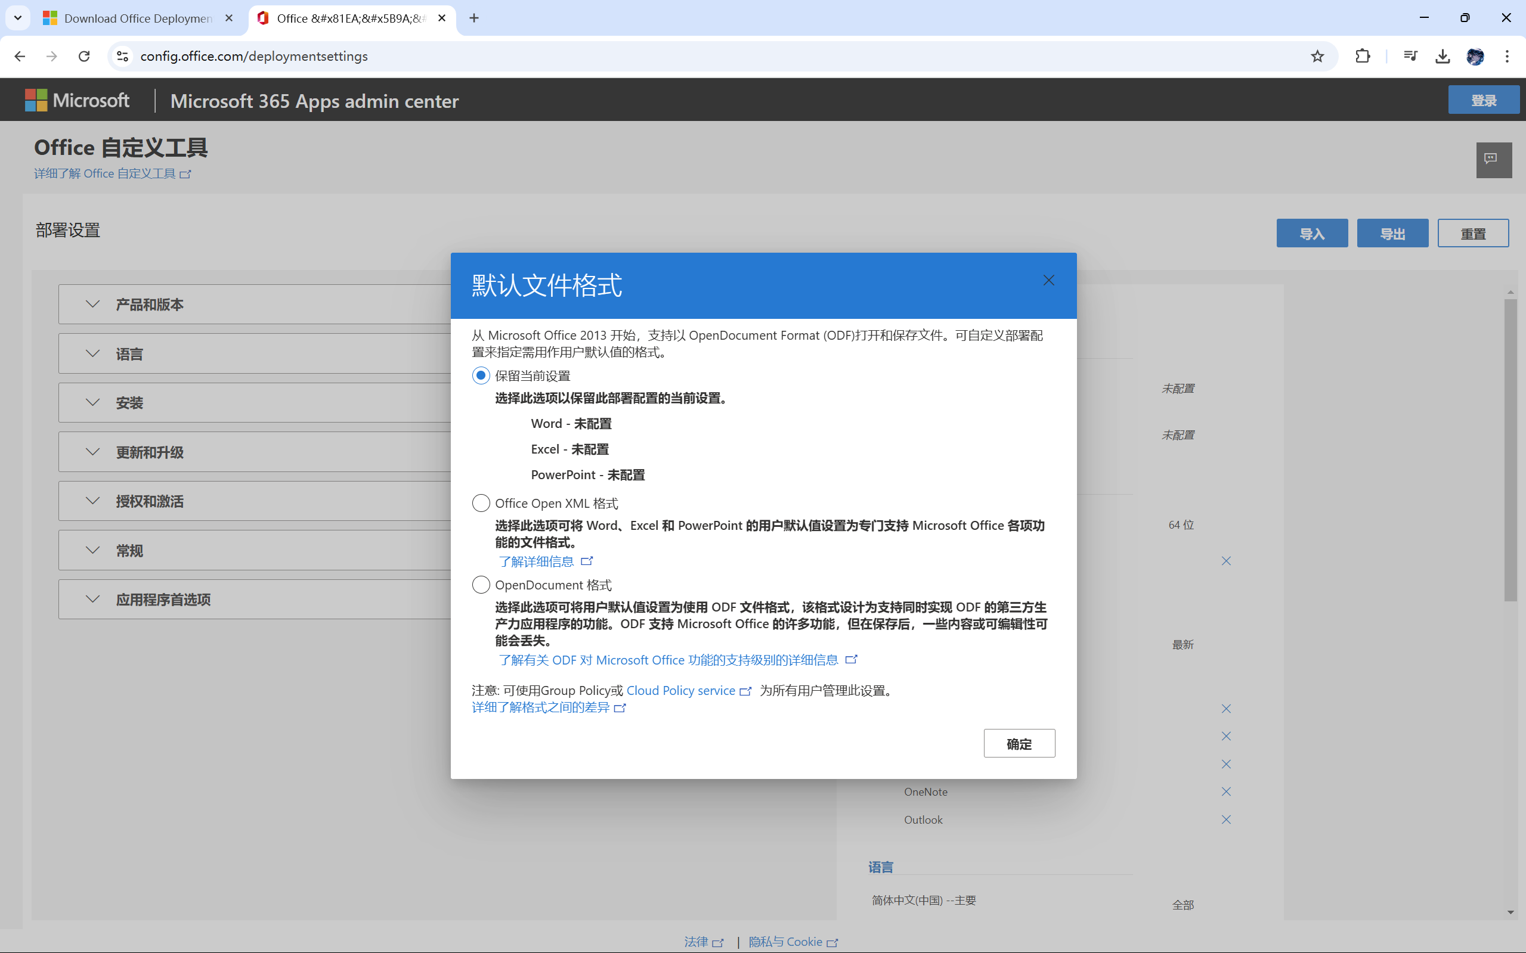Reload the current page
The image size is (1526, 953).
[84, 56]
